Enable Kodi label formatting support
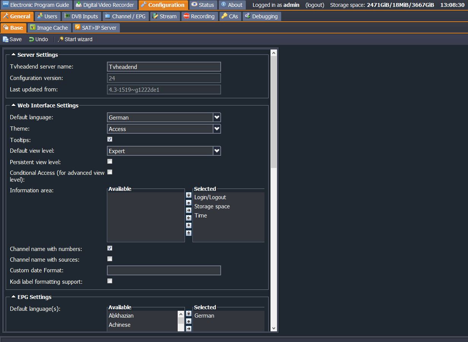 tap(110, 281)
